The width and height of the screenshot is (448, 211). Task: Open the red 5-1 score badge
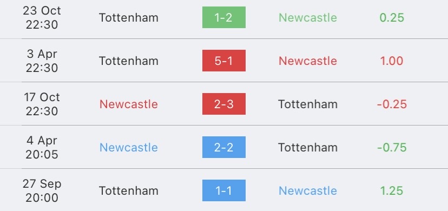[223, 61]
